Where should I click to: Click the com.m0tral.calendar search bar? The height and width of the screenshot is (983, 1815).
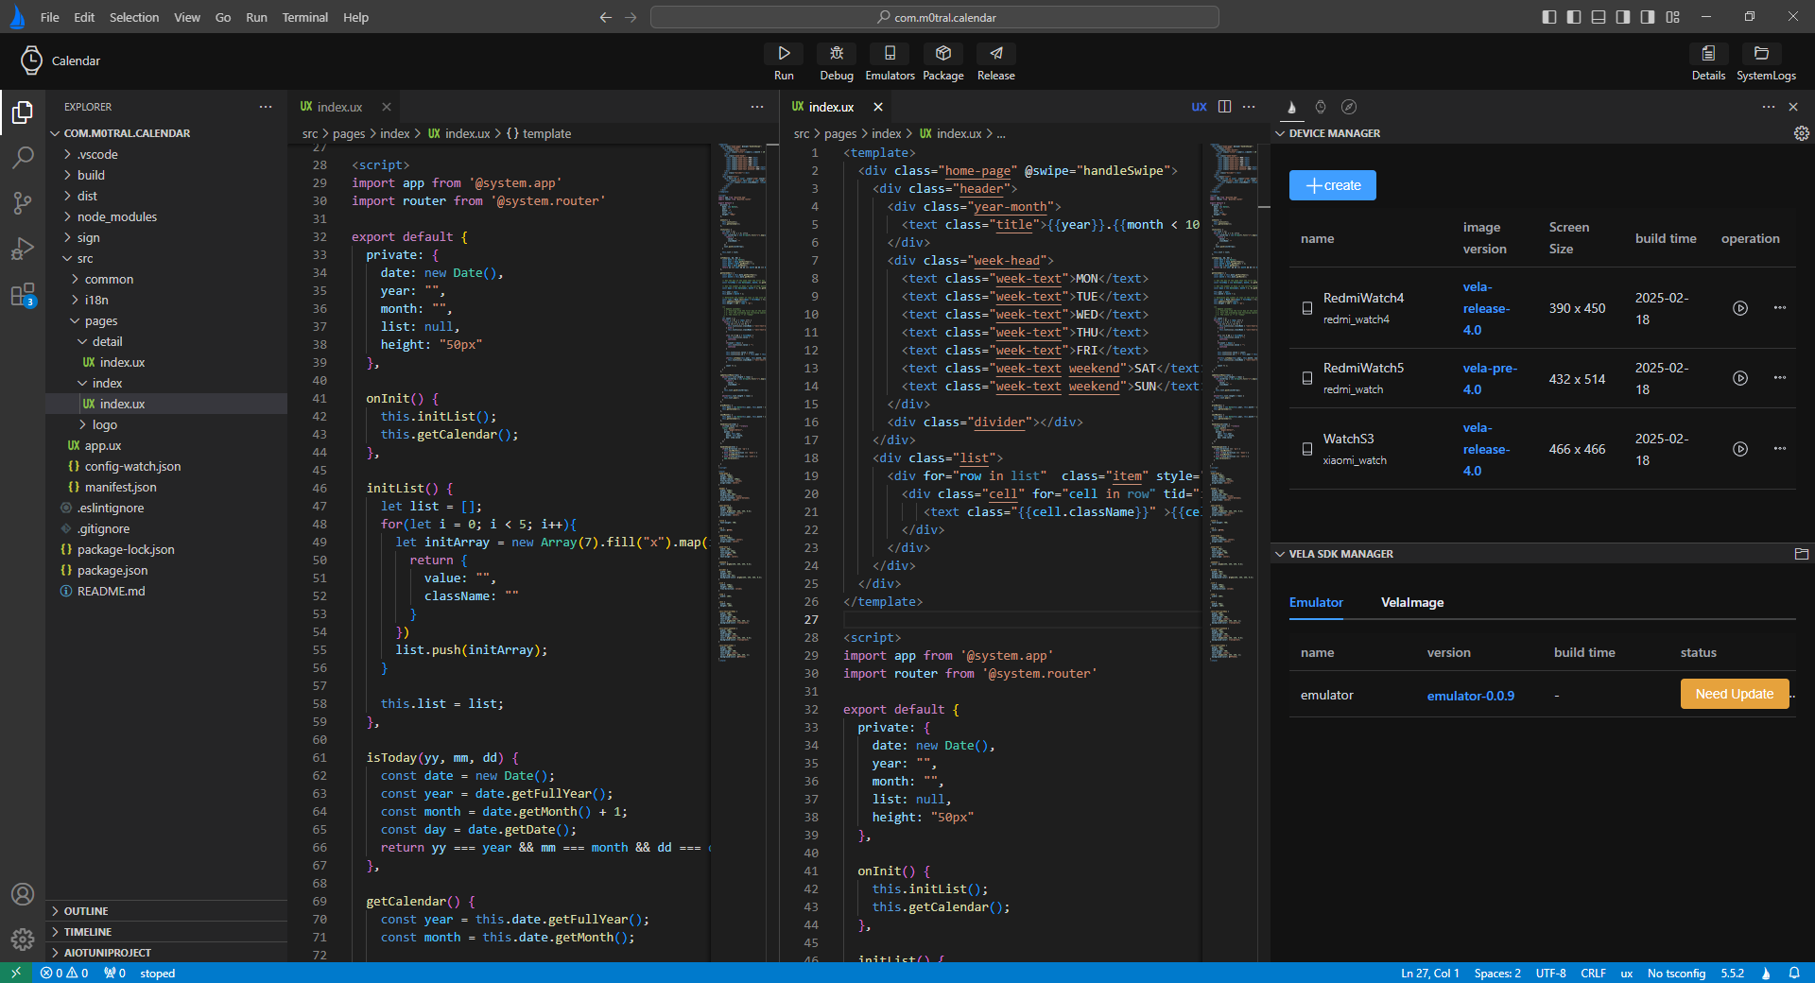(934, 17)
